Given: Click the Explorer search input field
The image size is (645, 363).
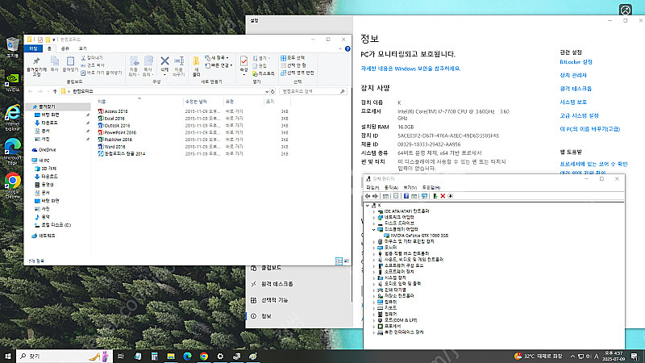Looking at the screenshot, I should [313, 91].
